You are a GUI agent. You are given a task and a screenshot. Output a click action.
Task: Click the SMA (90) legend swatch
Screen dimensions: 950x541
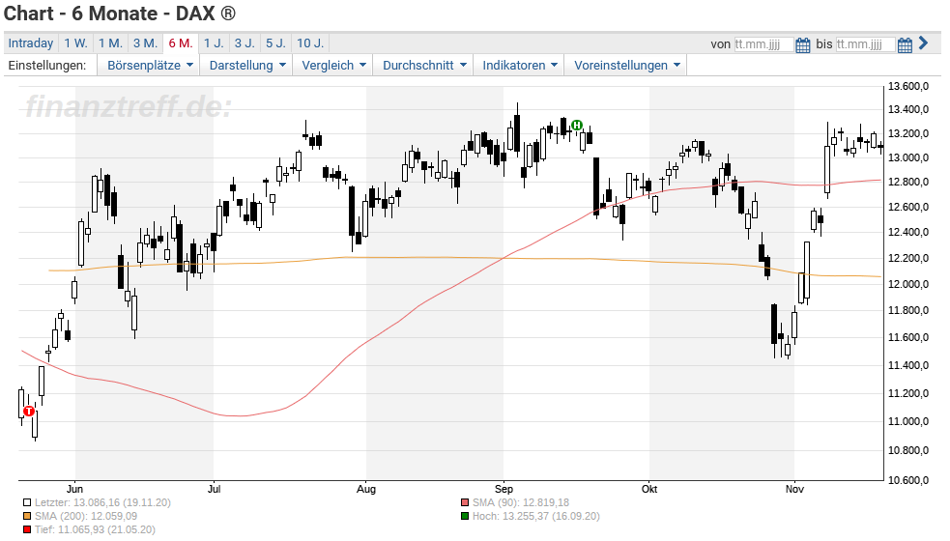pyautogui.click(x=465, y=502)
